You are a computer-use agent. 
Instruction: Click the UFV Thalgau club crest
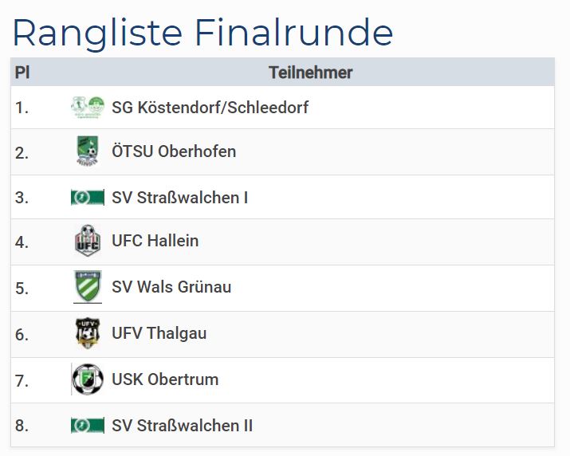pos(88,333)
